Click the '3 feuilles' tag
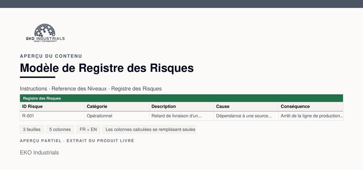363x170 pixels. tap(32, 130)
